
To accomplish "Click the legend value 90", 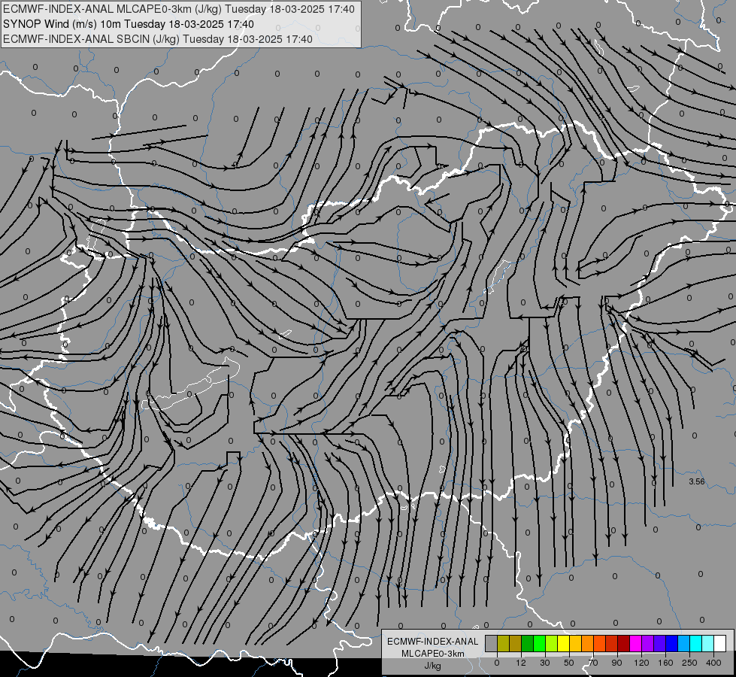I will coord(616,663).
